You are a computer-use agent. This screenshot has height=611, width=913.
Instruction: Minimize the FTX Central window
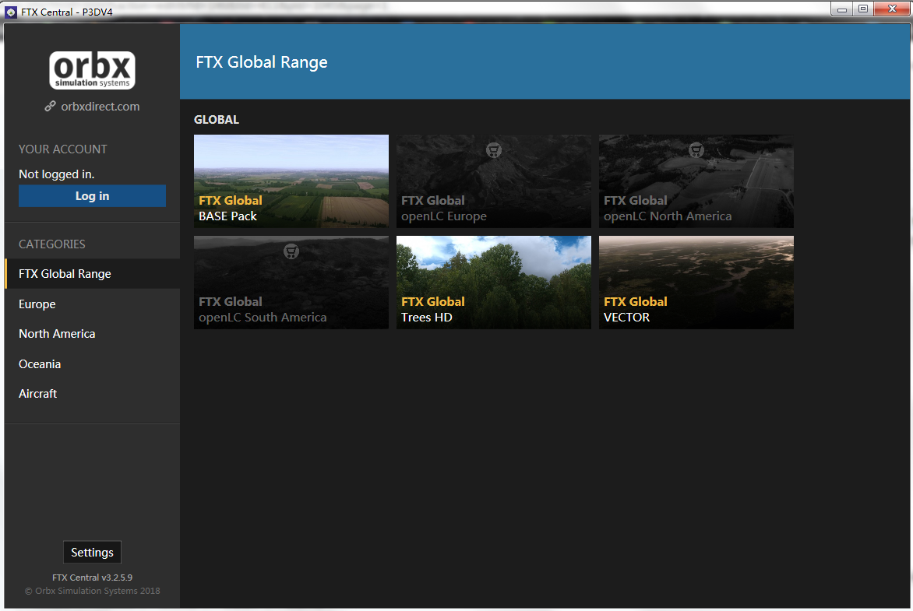pyautogui.click(x=842, y=9)
